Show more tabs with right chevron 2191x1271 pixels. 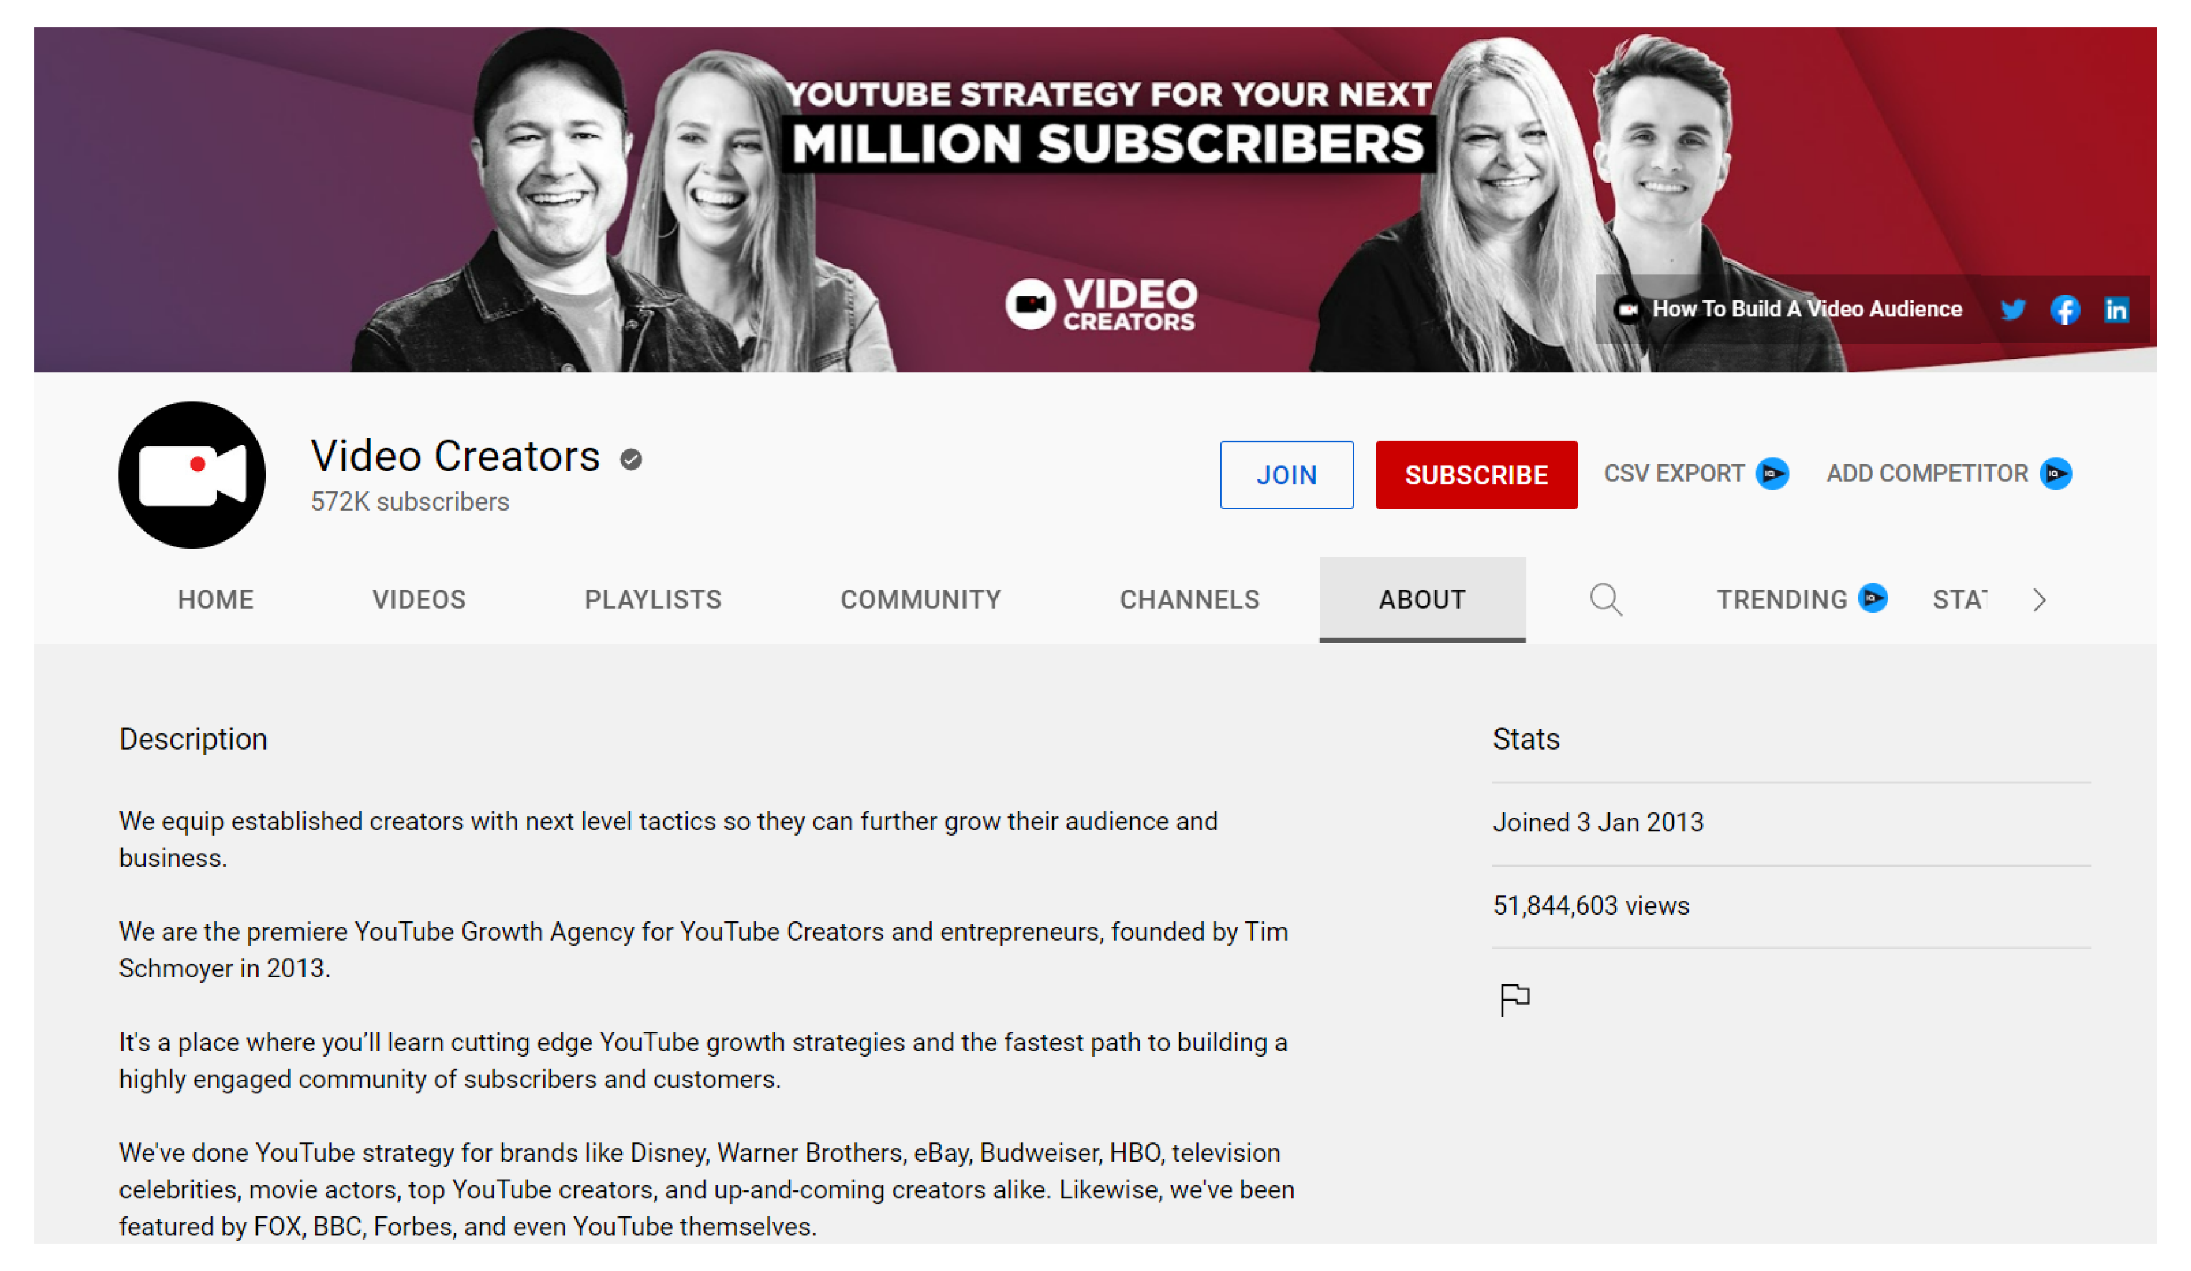tap(2040, 600)
